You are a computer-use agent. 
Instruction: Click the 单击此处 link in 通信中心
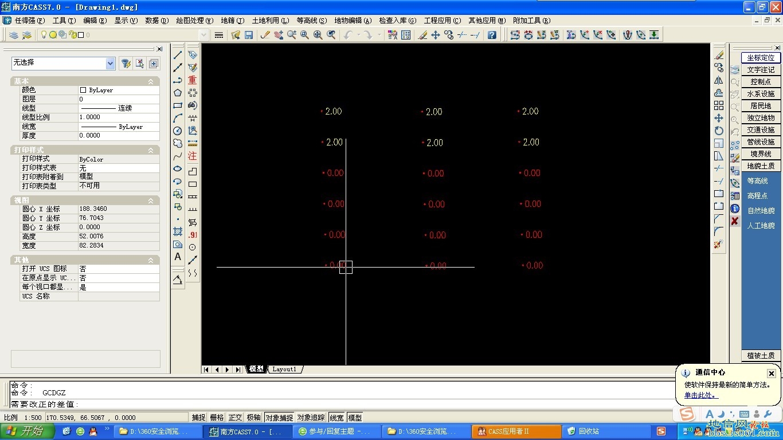(700, 395)
